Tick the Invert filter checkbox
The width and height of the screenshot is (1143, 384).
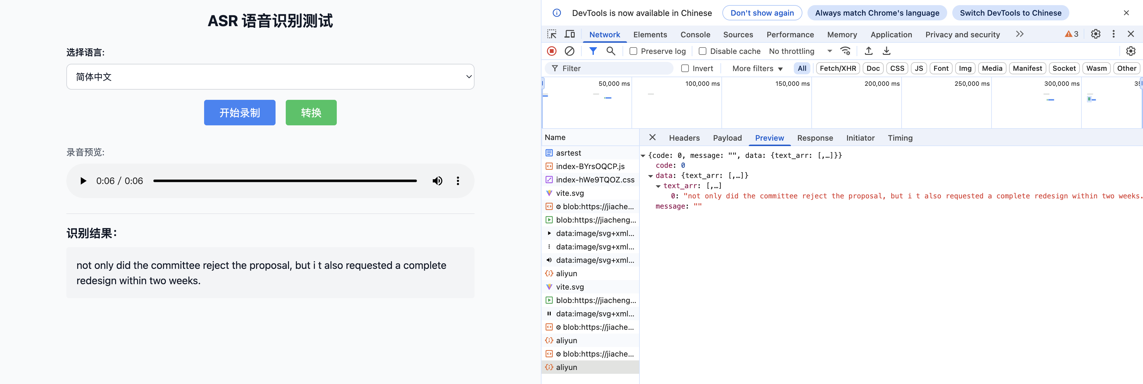[x=685, y=68]
